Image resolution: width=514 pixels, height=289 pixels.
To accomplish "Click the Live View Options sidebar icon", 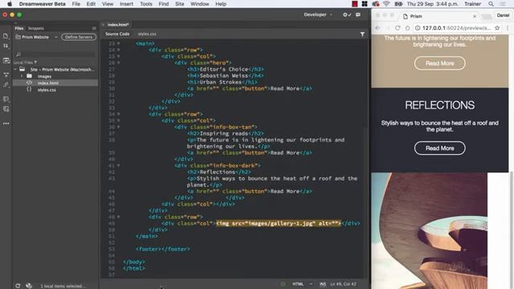I will click(6, 61).
